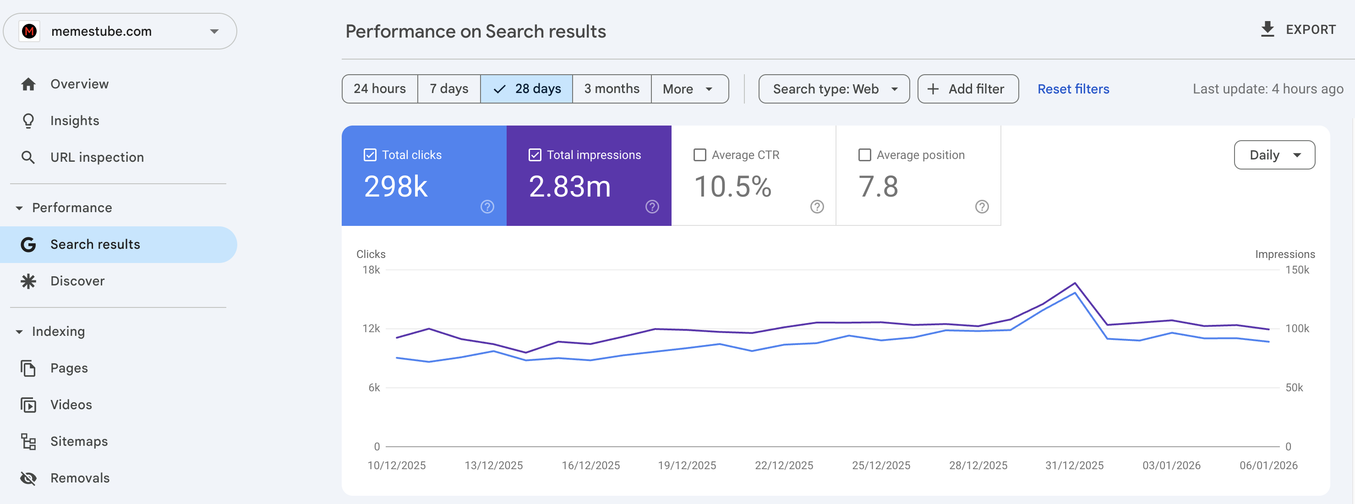1355x504 pixels.
Task: Select the Insights lightbulb icon
Action: coord(28,121)
